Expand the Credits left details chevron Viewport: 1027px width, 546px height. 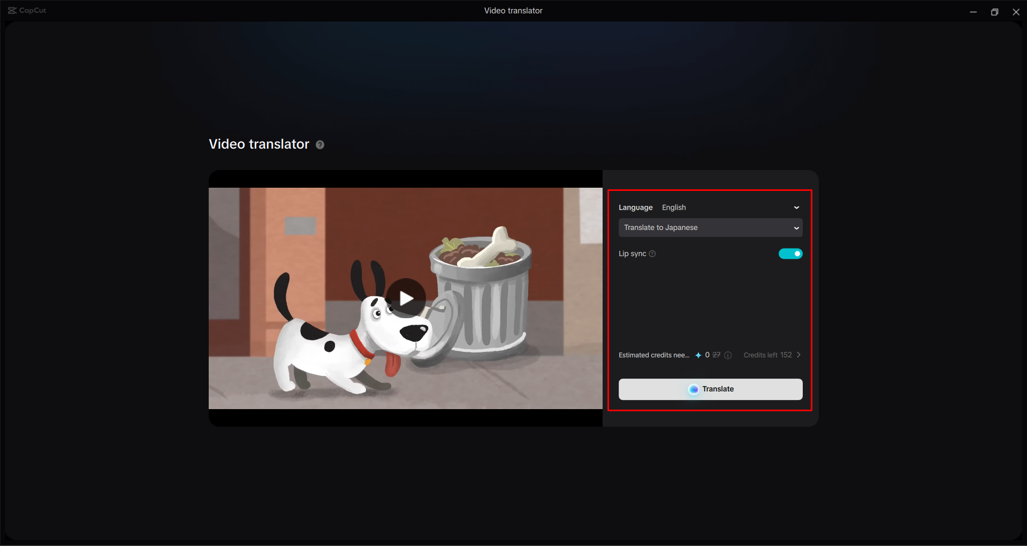point(798,355)
